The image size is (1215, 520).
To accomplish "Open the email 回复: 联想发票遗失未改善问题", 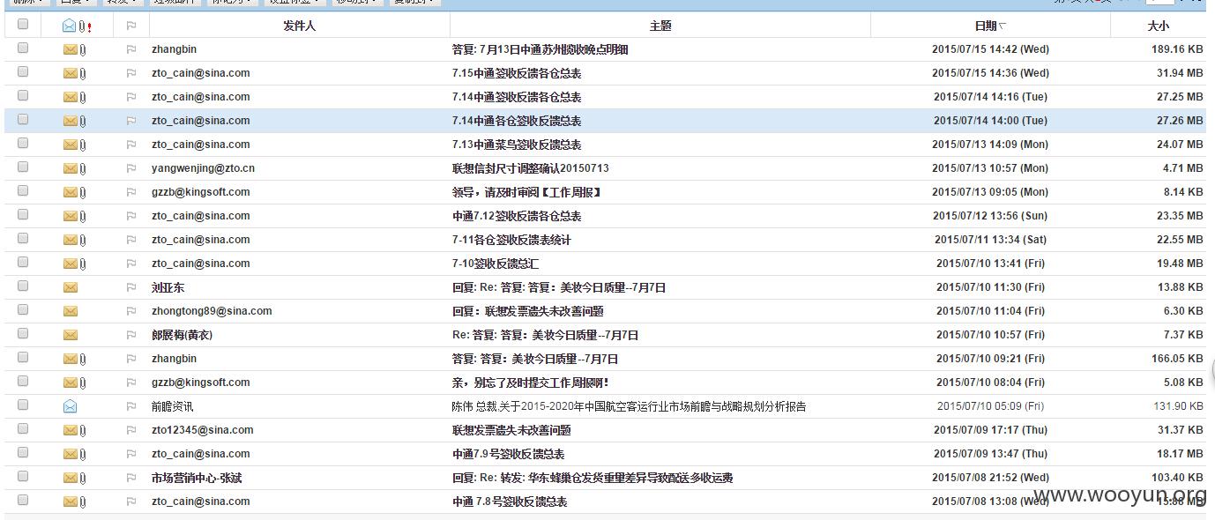I will pos(528,311).
